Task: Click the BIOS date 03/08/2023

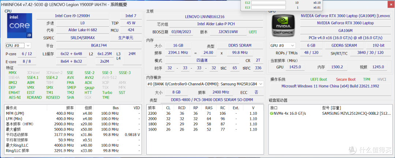Action: click(x=181, y=32)
